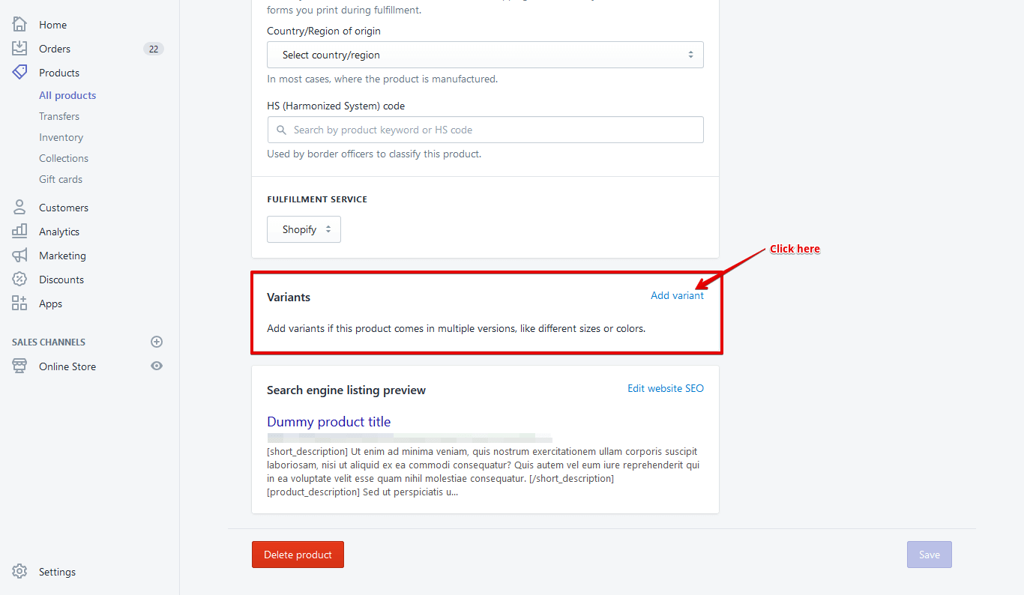Click the Online Store storefront icon

[x=19, y=366]
